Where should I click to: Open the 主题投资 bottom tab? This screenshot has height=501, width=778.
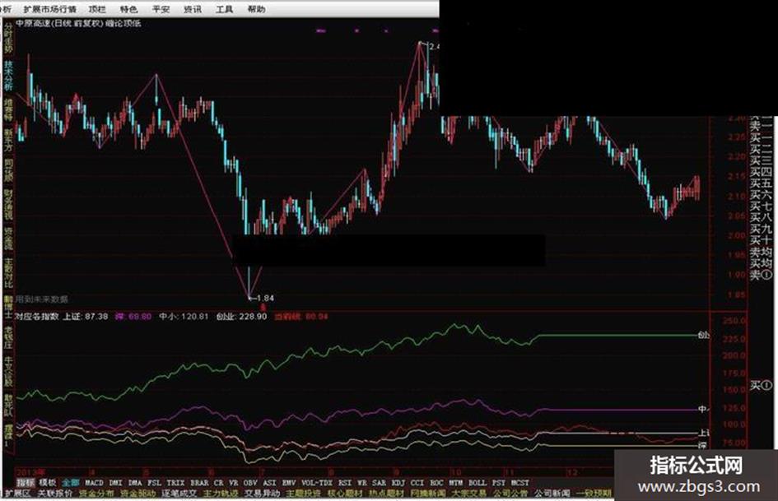(304, 494)
